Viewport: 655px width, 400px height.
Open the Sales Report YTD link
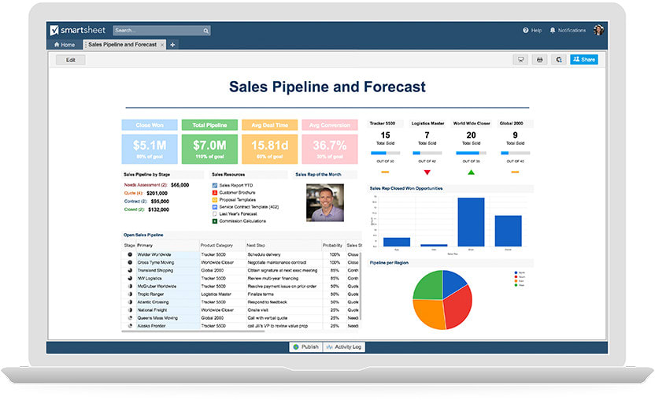tap(235, 185)
